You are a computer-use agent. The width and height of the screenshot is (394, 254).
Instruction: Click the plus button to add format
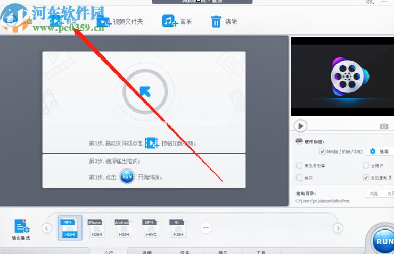(x=206, y=228)
